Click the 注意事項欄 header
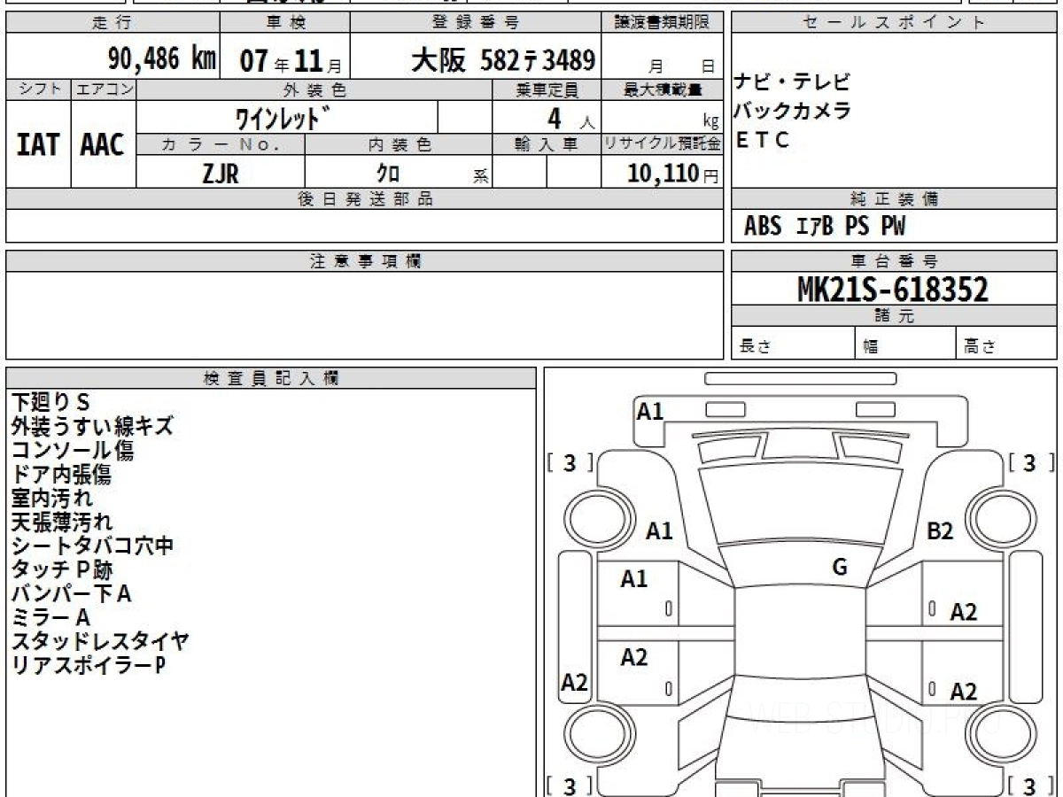Viewport: 1063px width, 797px height. 365,261
